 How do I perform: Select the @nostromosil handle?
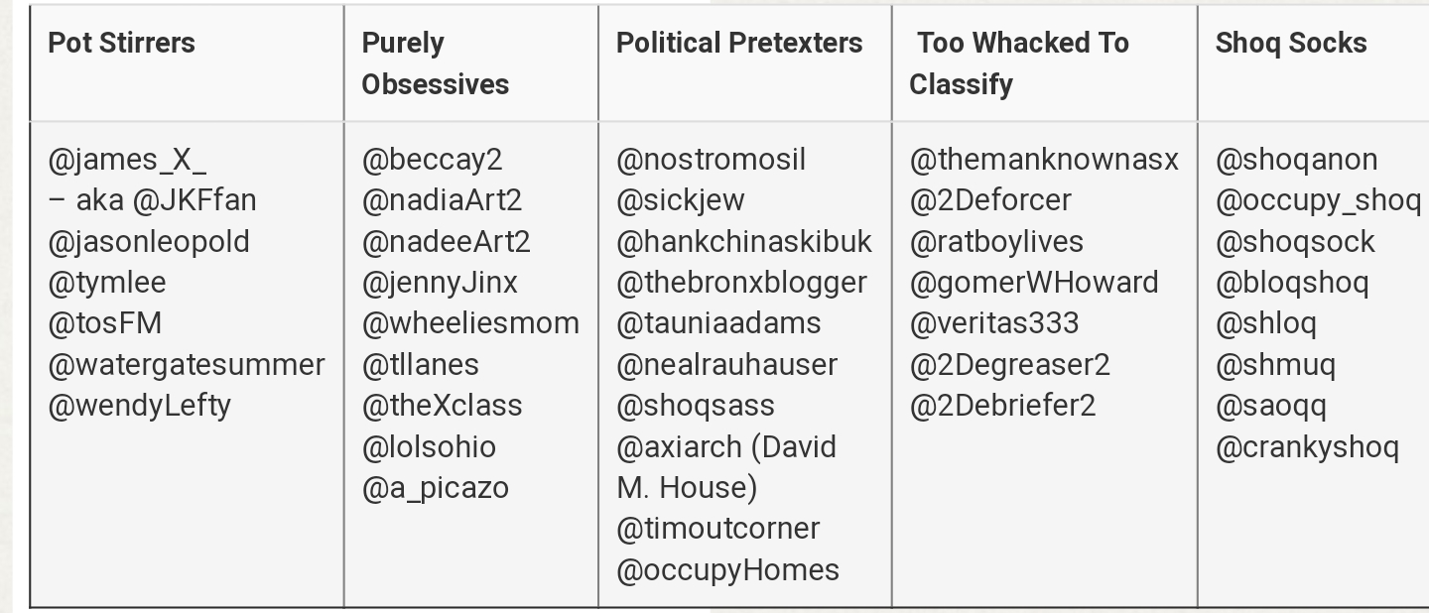click(712, 160)
